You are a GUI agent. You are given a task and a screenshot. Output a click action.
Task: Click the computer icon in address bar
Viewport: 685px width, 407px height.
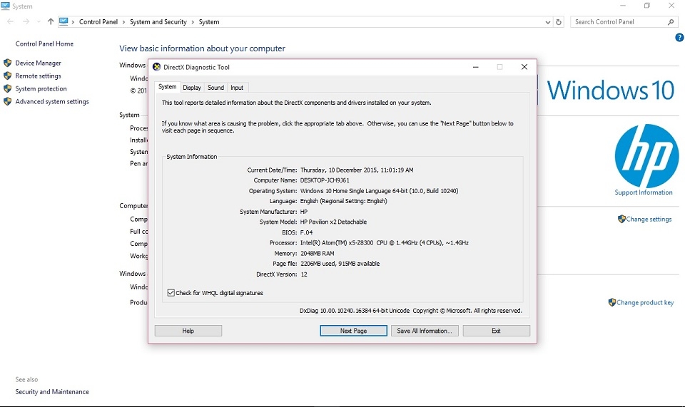(64, 21)
